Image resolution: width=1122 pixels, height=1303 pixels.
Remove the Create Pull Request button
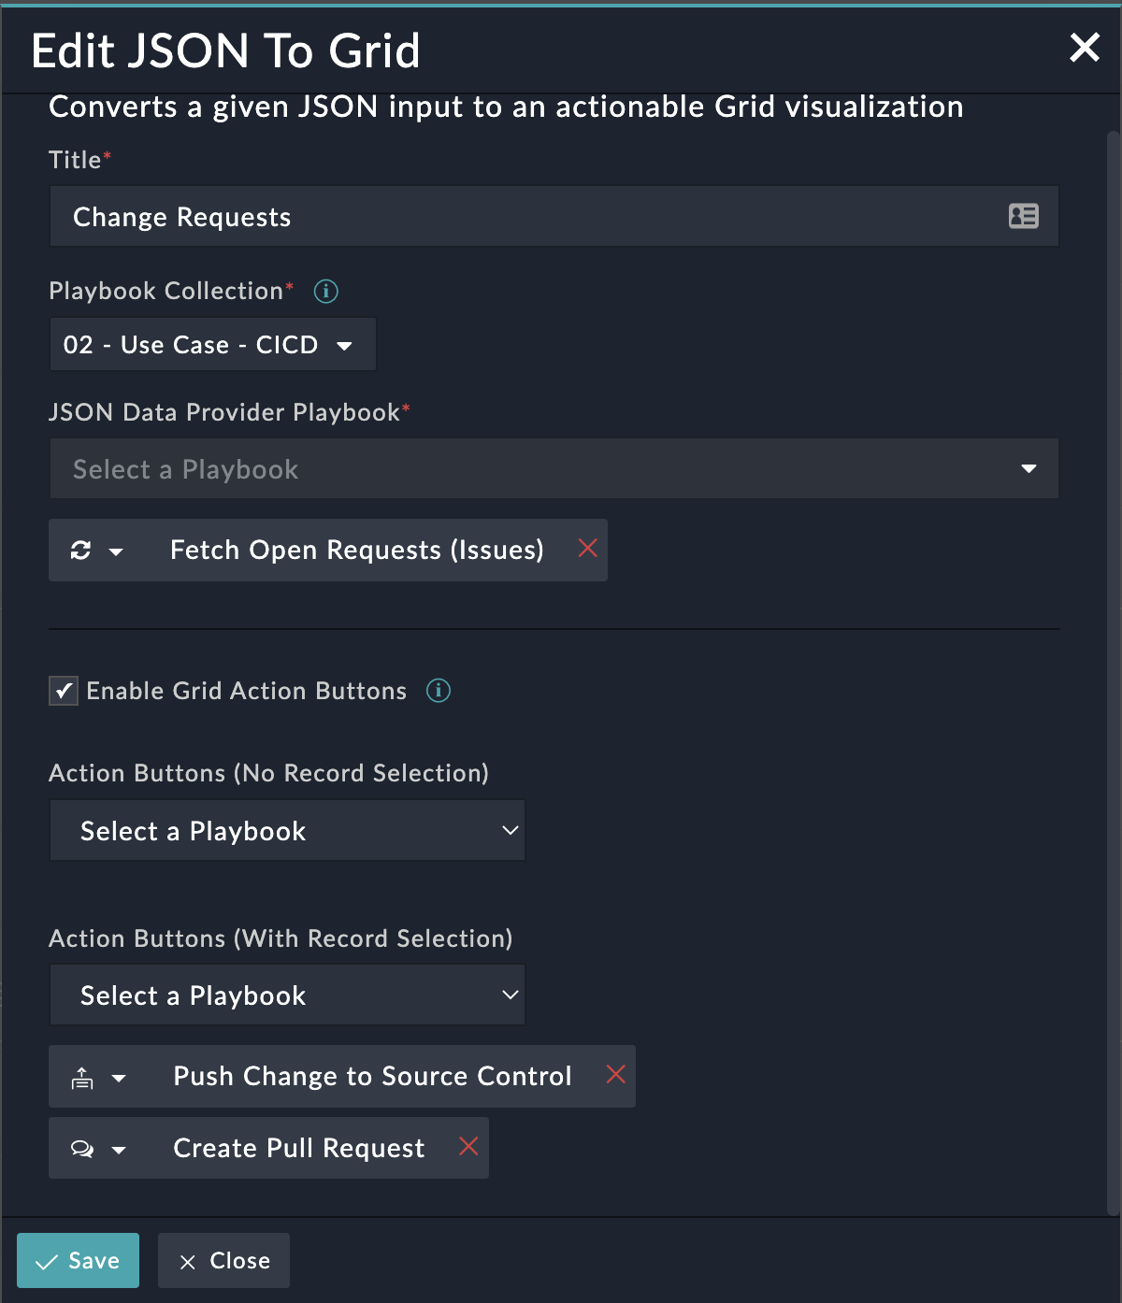pyautogui.click(x=468, y=1146)
